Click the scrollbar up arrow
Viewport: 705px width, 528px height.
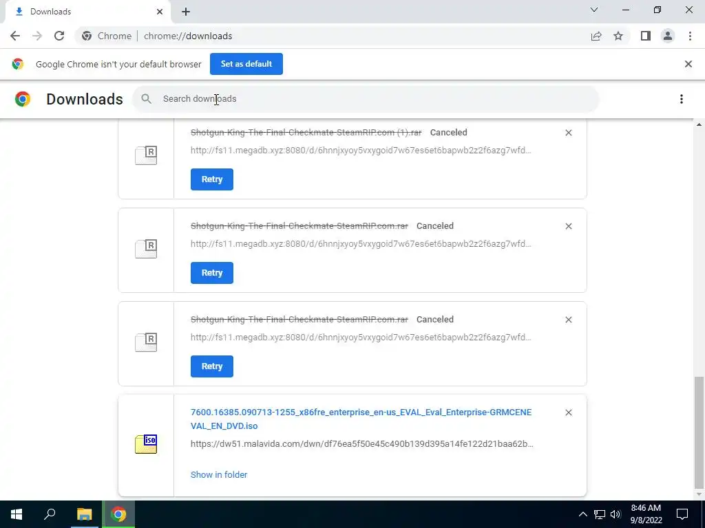point(699,124)
